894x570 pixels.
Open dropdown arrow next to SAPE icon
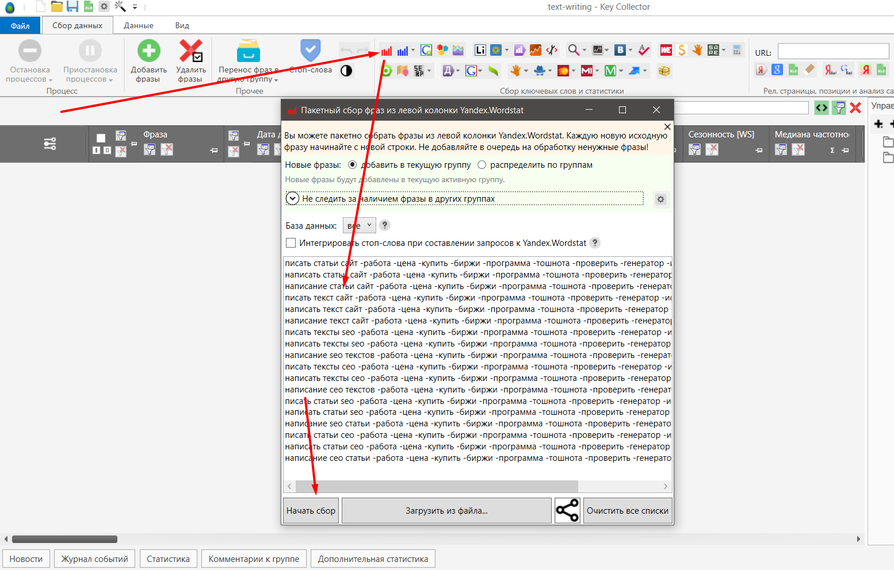point(724,50)
